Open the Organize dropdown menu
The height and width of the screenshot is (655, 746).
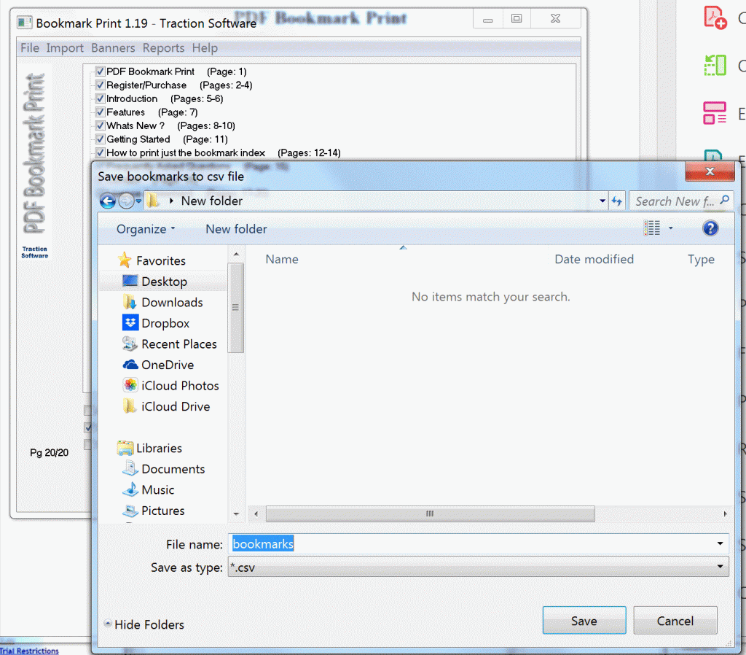[145, 228]
